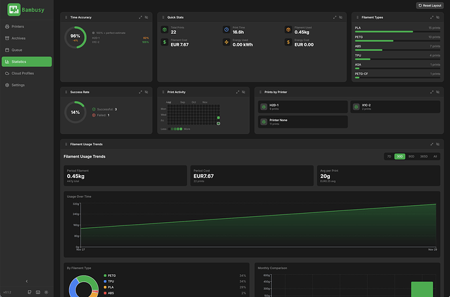Click the PETG filament progress bar

397,41
